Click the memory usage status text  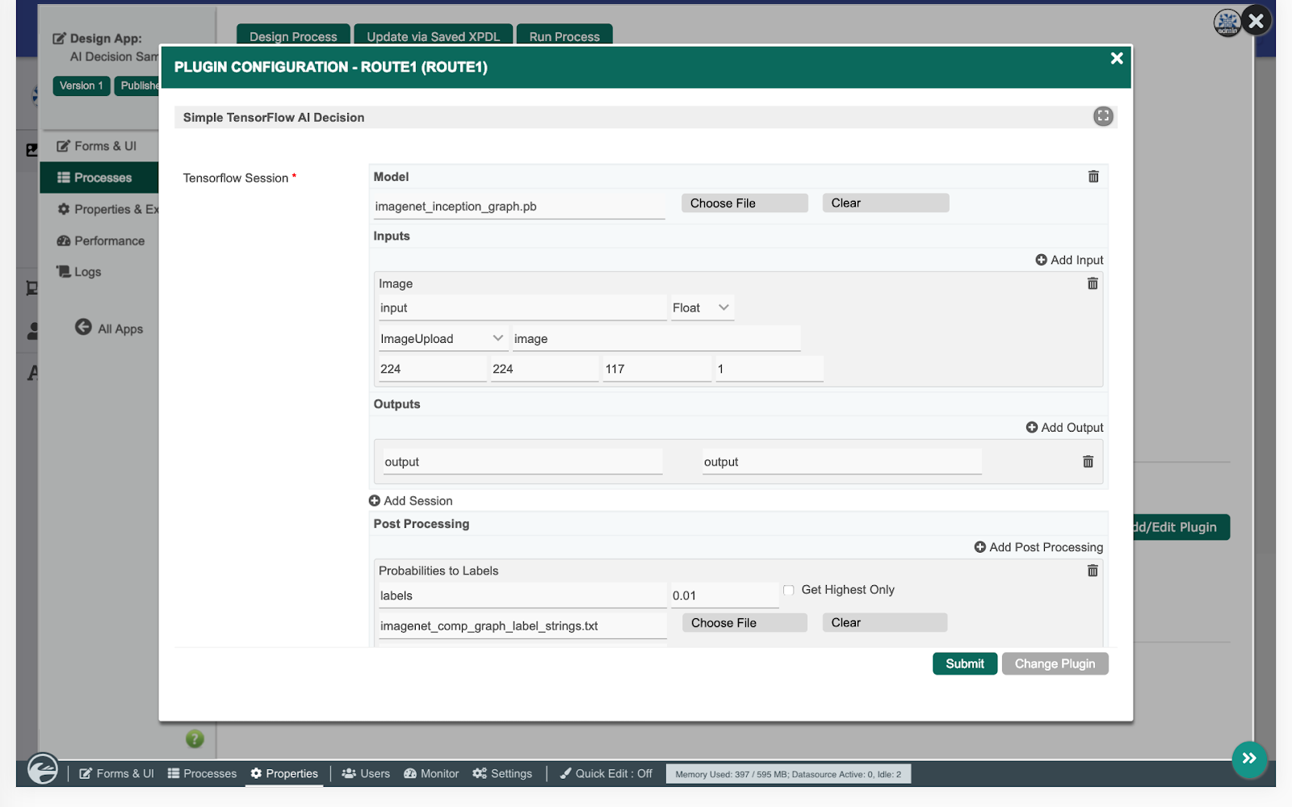point(788,775)
